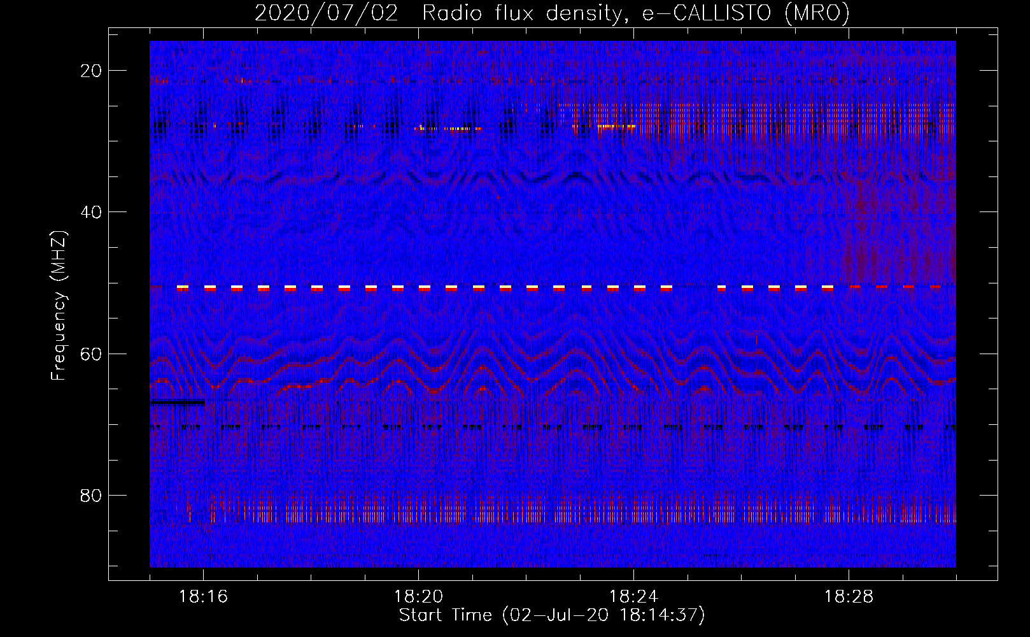Viewport: 1030px width, 637px height.
Task: Click the '18:20' time tick label
Action: pos(418,597)
